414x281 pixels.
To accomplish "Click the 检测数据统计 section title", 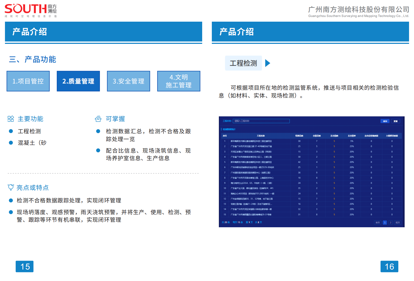I will click(x=229, y=129).
